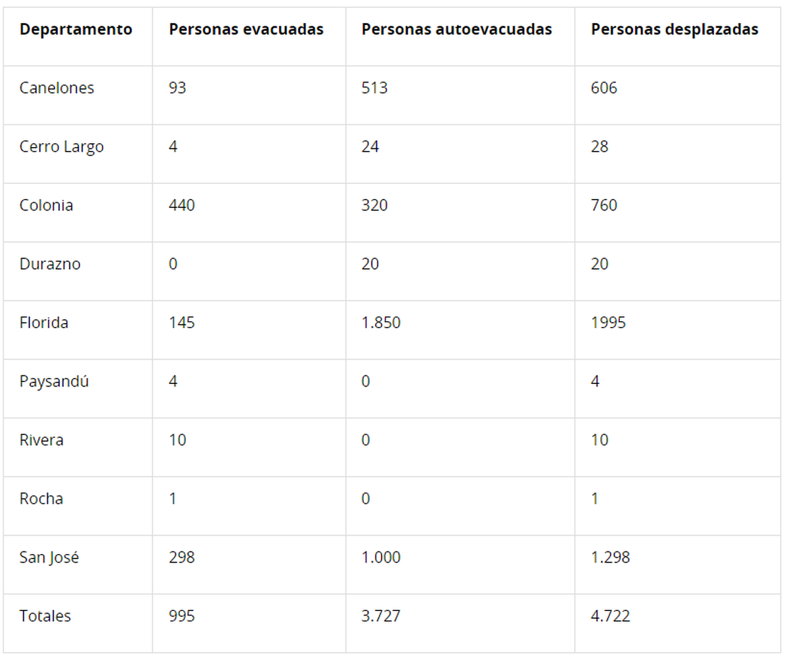Select the Colonia department cell
Viewport: 788px width, 659px height.
(x=46, y=205)
